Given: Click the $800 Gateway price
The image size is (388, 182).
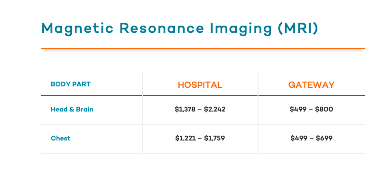Looking at the screenshot, I should pos(324,109).
